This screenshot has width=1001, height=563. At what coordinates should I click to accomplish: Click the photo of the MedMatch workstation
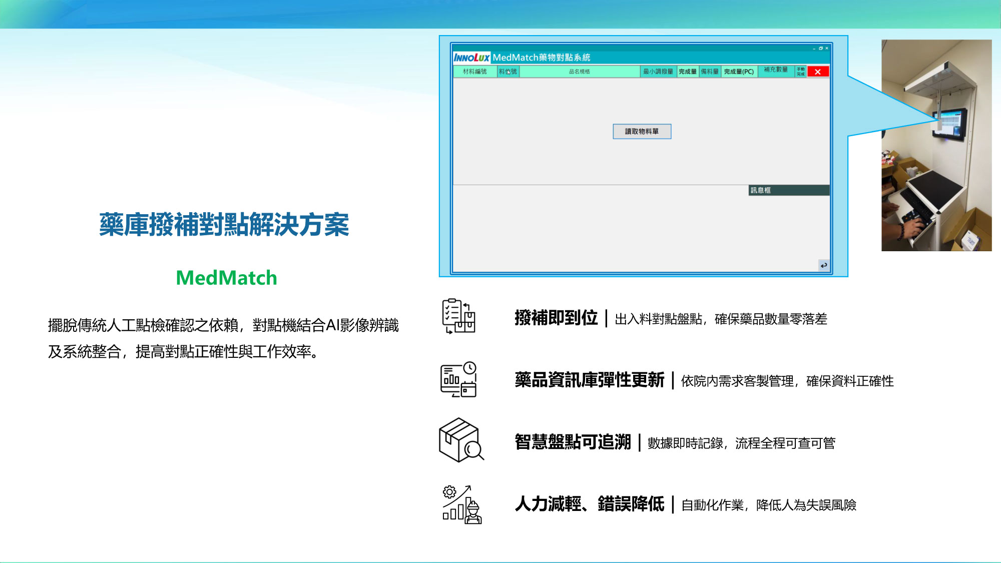tap(936, 145)
